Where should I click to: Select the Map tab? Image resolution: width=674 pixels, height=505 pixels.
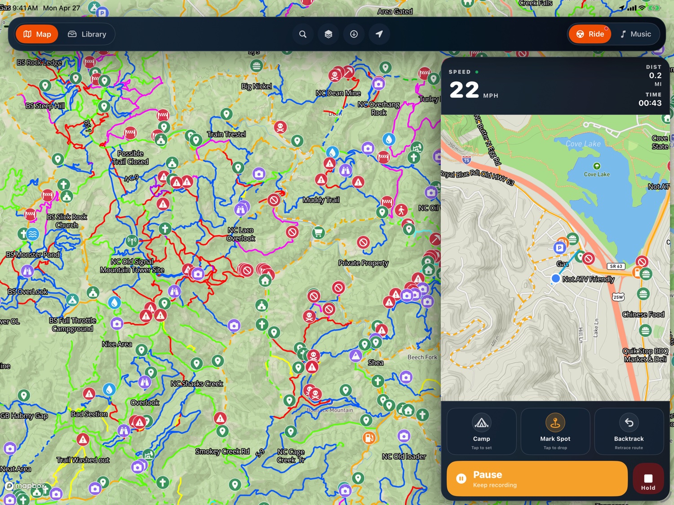37,34
